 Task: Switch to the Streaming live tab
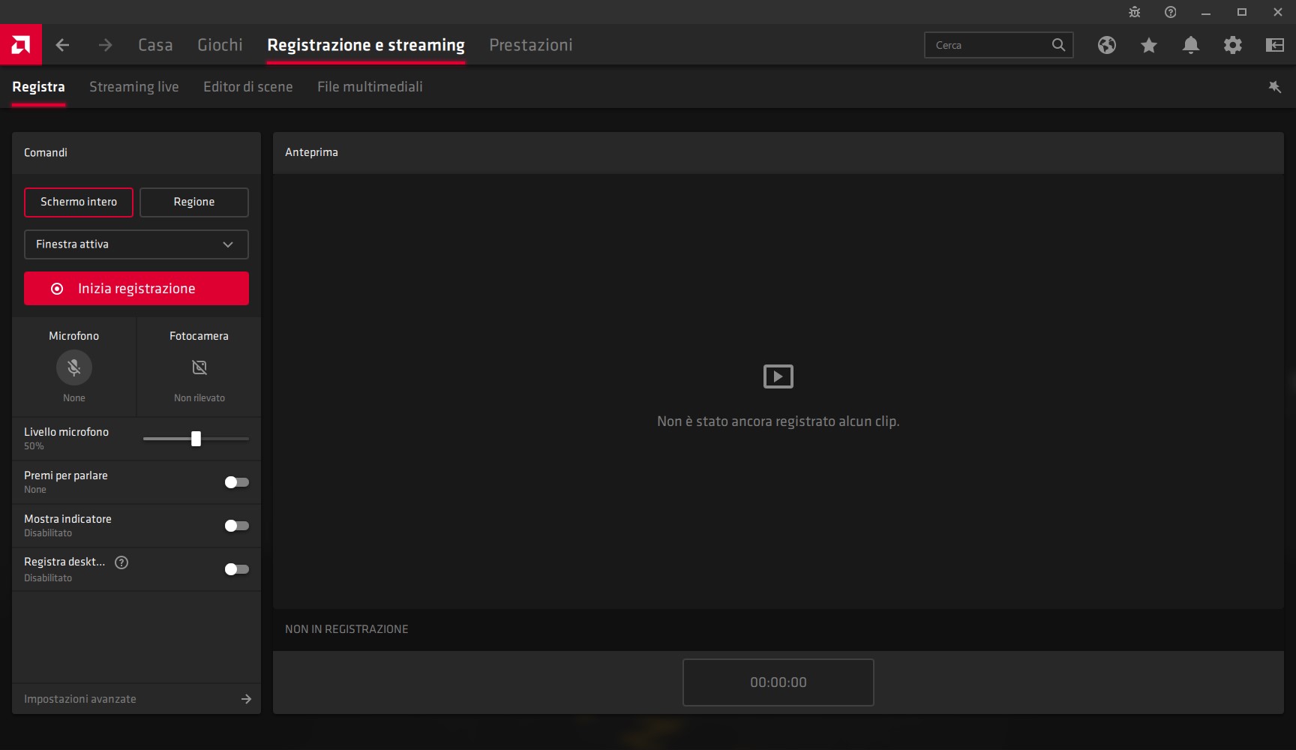pos(133,87)
